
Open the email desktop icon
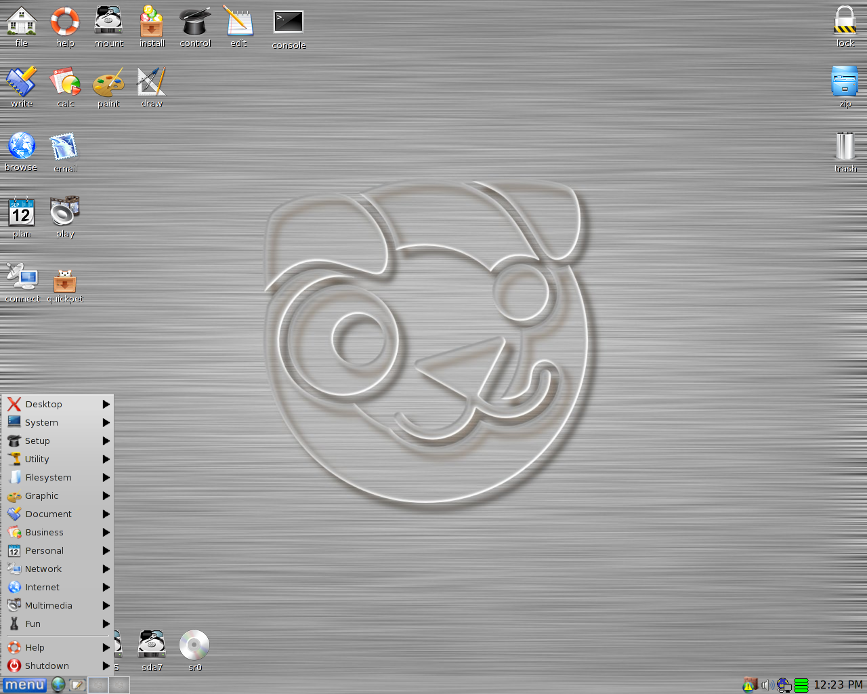click(x=65, y=147)
